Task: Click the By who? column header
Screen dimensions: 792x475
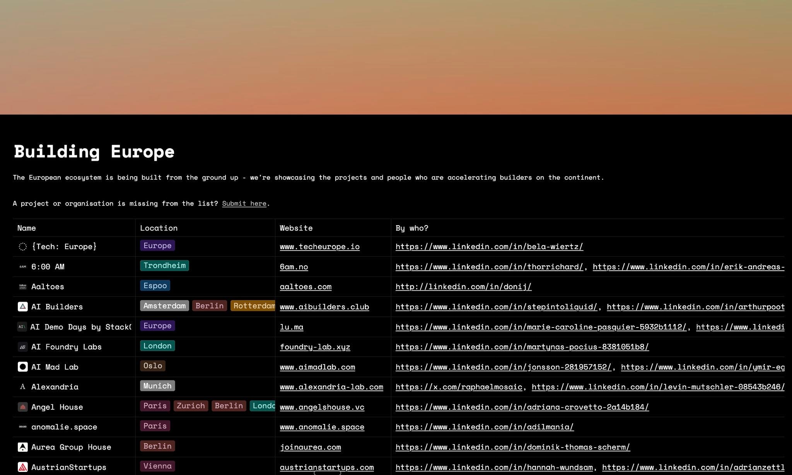Action: (x=412, y=228)
